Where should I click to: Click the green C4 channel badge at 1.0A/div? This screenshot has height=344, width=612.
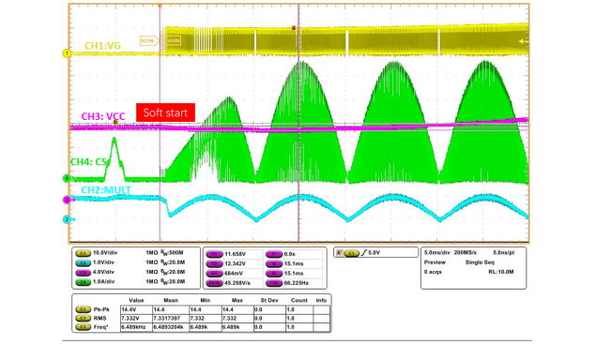[x=83, y=282]
